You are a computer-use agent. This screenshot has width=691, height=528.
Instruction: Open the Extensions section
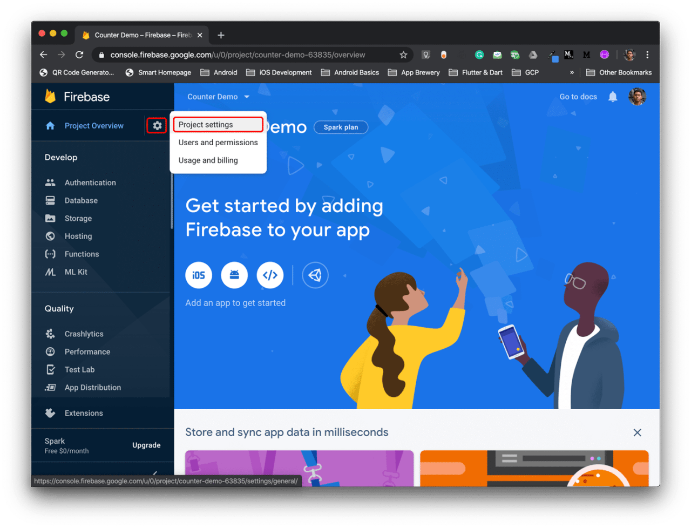coord(84,413)
